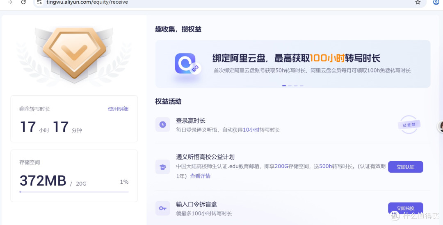Open 查看详情 link under 高校公益计划

pos(200,176)
